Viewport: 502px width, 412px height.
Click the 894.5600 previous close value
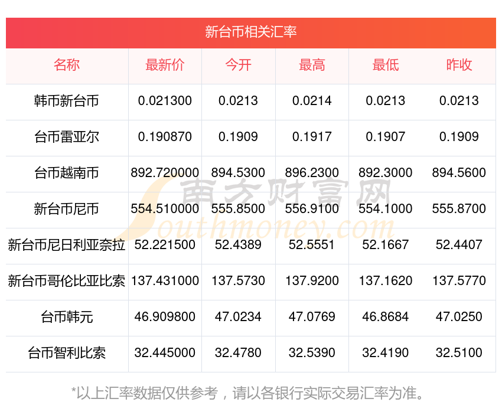(459, 173)
